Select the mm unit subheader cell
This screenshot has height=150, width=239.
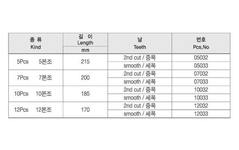click(85, 50)
